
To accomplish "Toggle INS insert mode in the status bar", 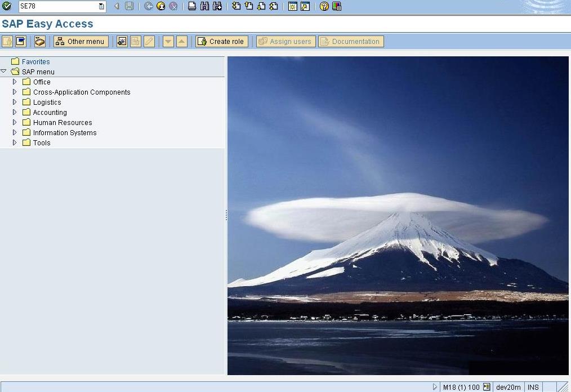I will pos(532,387).
